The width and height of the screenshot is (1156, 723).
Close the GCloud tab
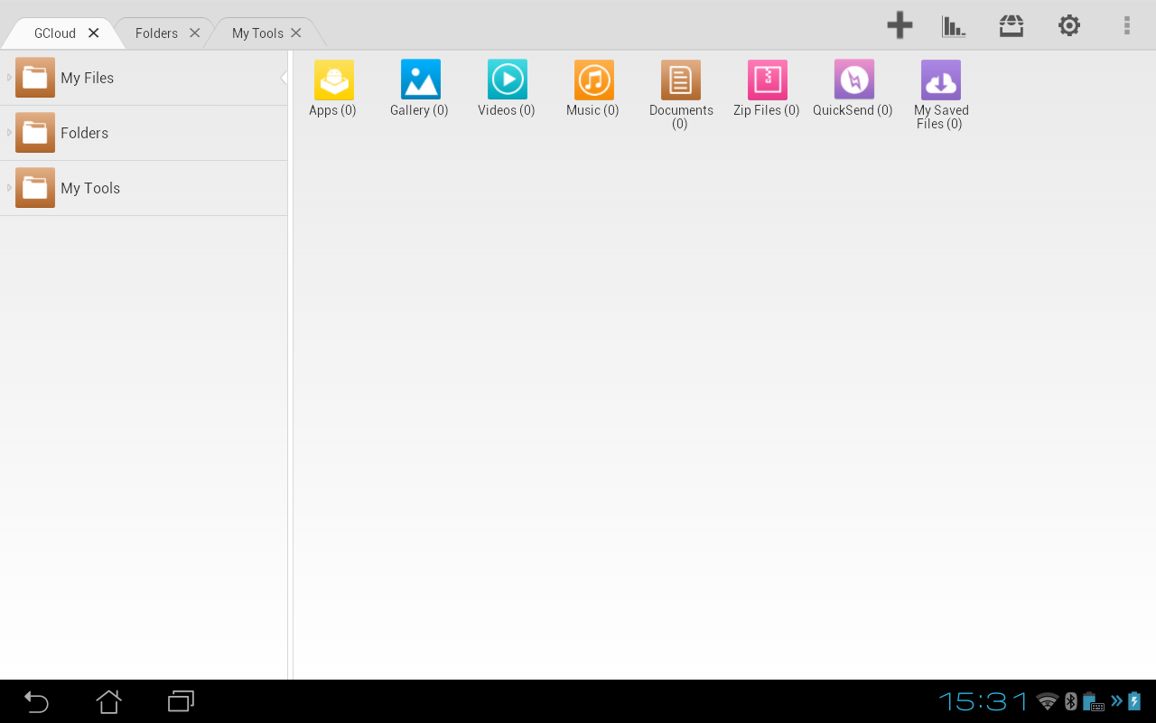[x=93, y=33]
